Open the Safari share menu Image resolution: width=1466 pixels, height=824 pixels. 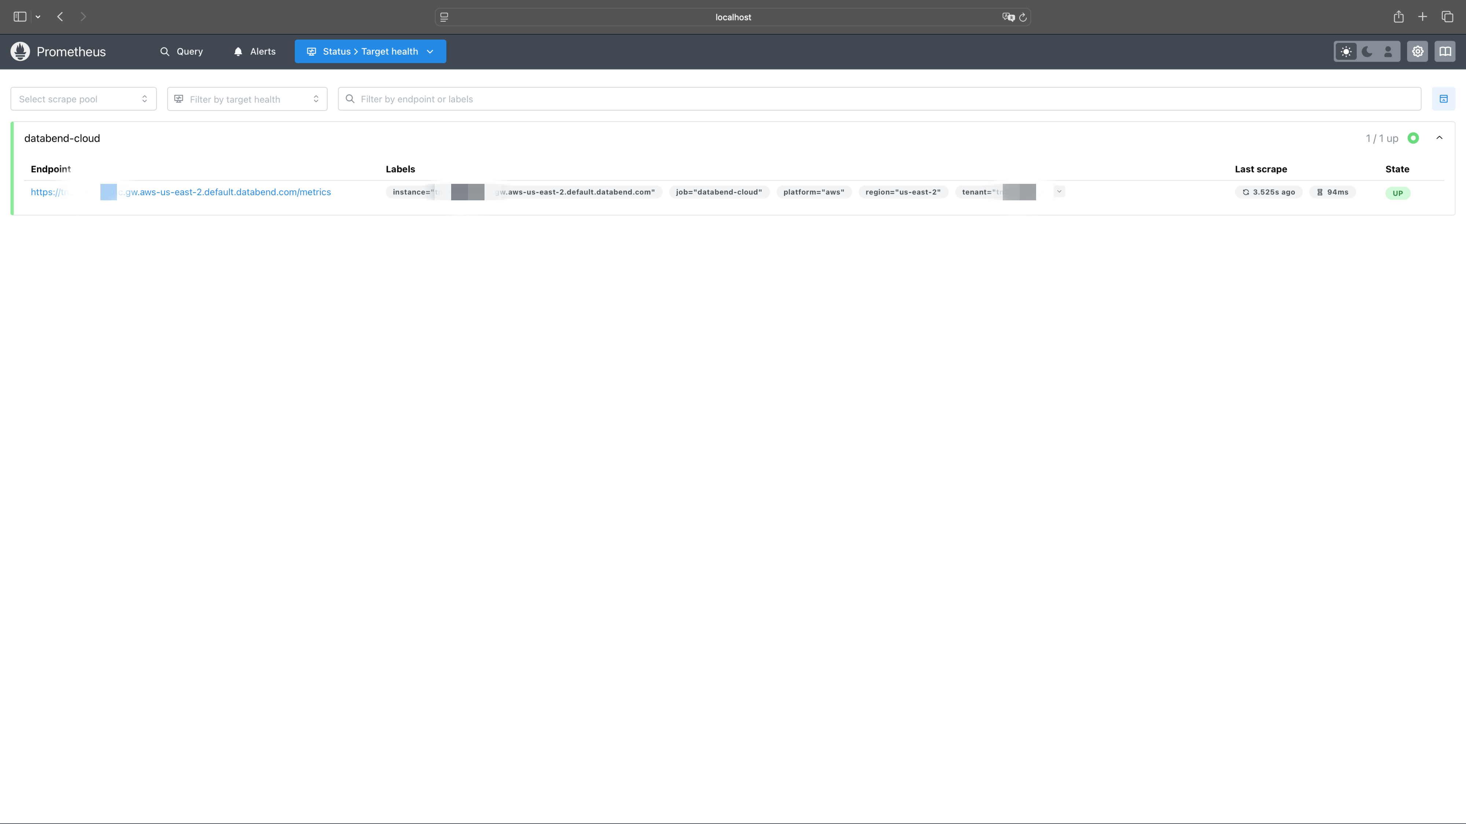coord(1398,17)
